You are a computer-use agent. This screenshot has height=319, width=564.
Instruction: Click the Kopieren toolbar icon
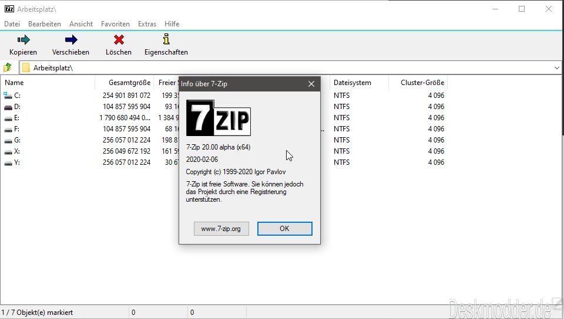click(x=23, y=39)
